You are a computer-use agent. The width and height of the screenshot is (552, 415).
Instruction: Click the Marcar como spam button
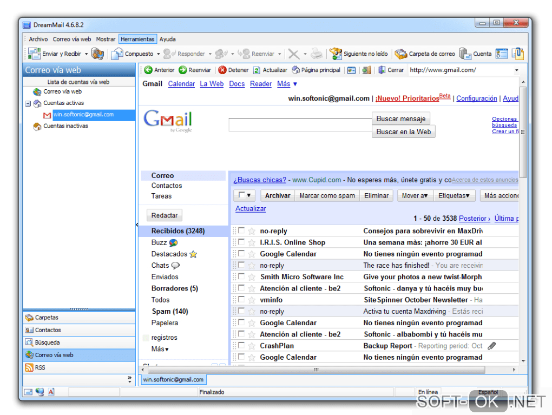327,195
